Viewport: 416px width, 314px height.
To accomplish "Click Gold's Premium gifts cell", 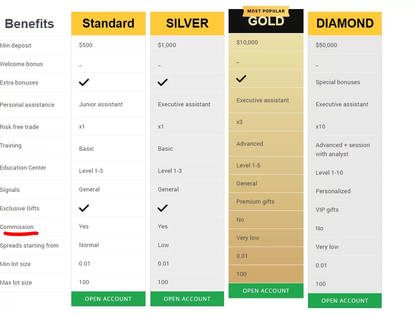I will (255, 202).
